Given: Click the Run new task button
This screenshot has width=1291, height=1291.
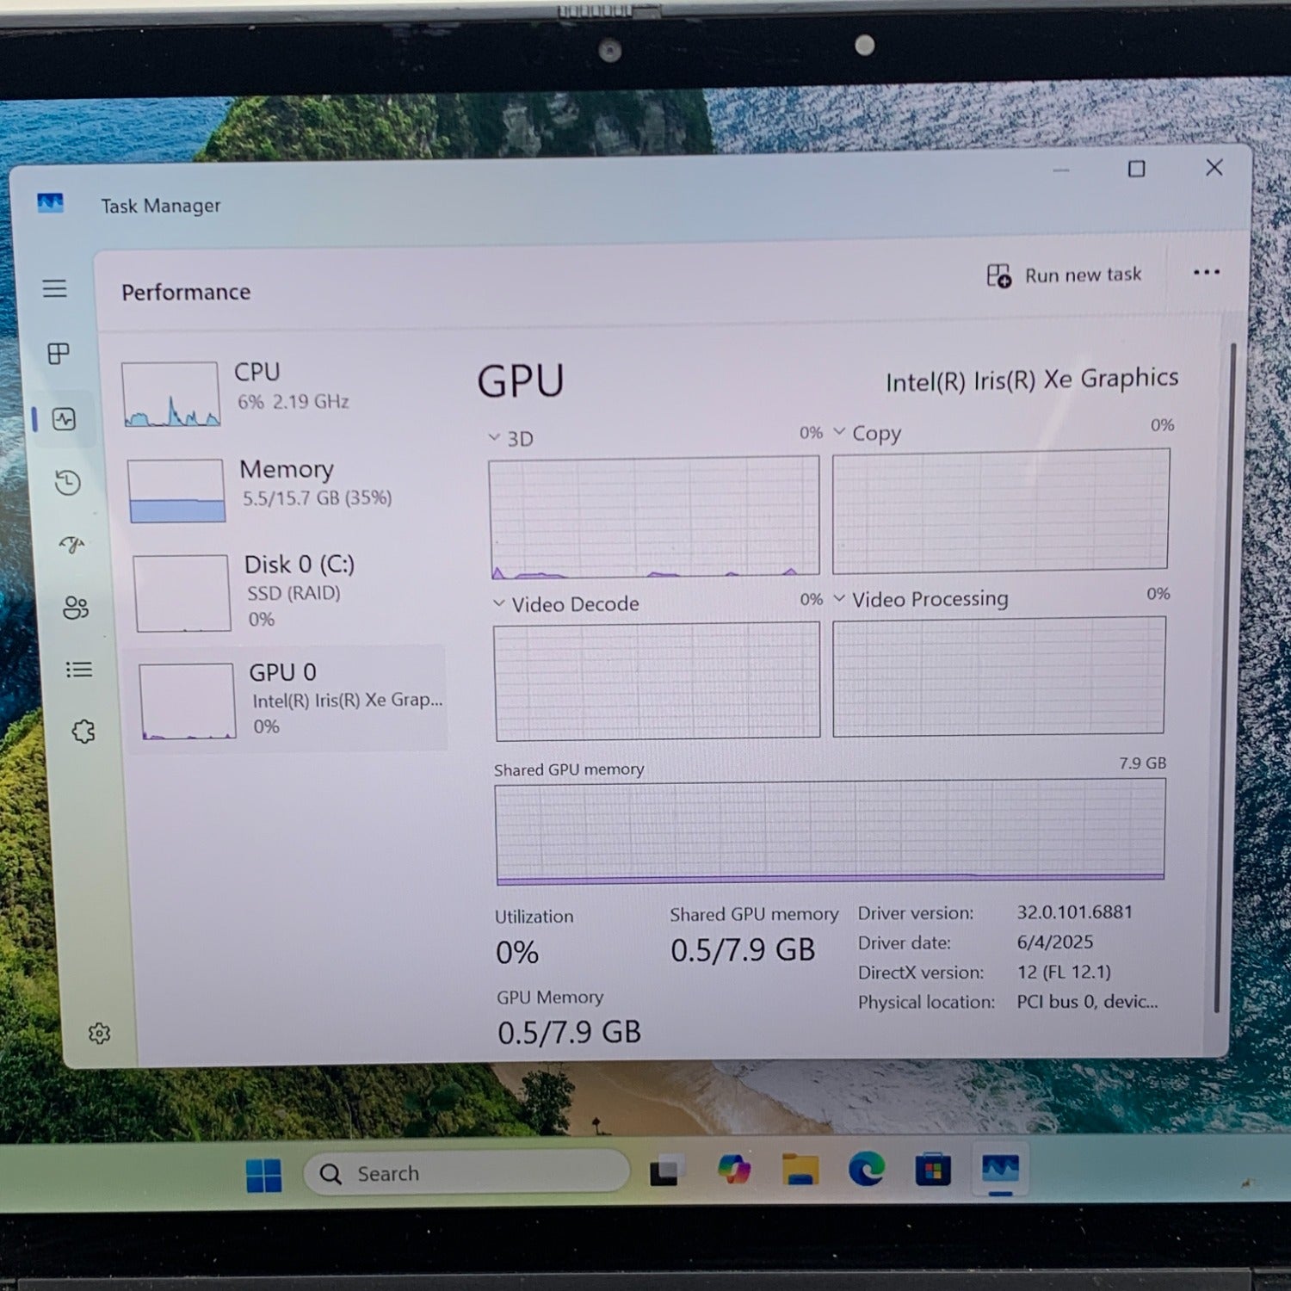Looking at the screenshot, I should [1065, 275].
